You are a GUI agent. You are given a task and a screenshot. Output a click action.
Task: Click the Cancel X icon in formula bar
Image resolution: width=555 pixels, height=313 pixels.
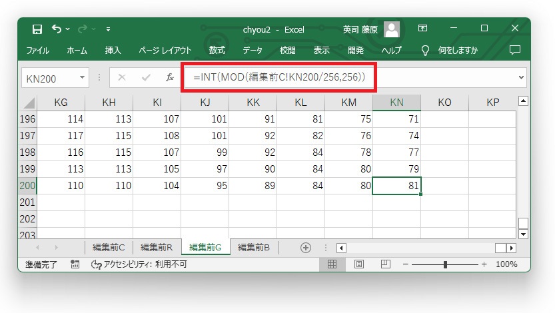[122, 77]
